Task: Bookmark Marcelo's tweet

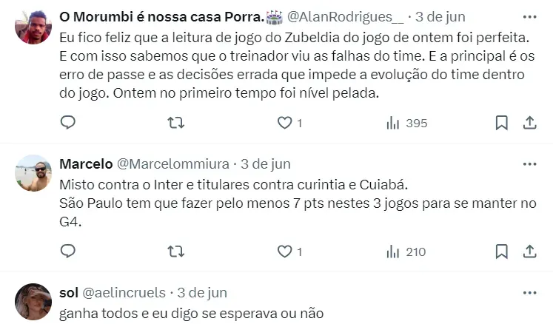Action: (x=501, y=252)
